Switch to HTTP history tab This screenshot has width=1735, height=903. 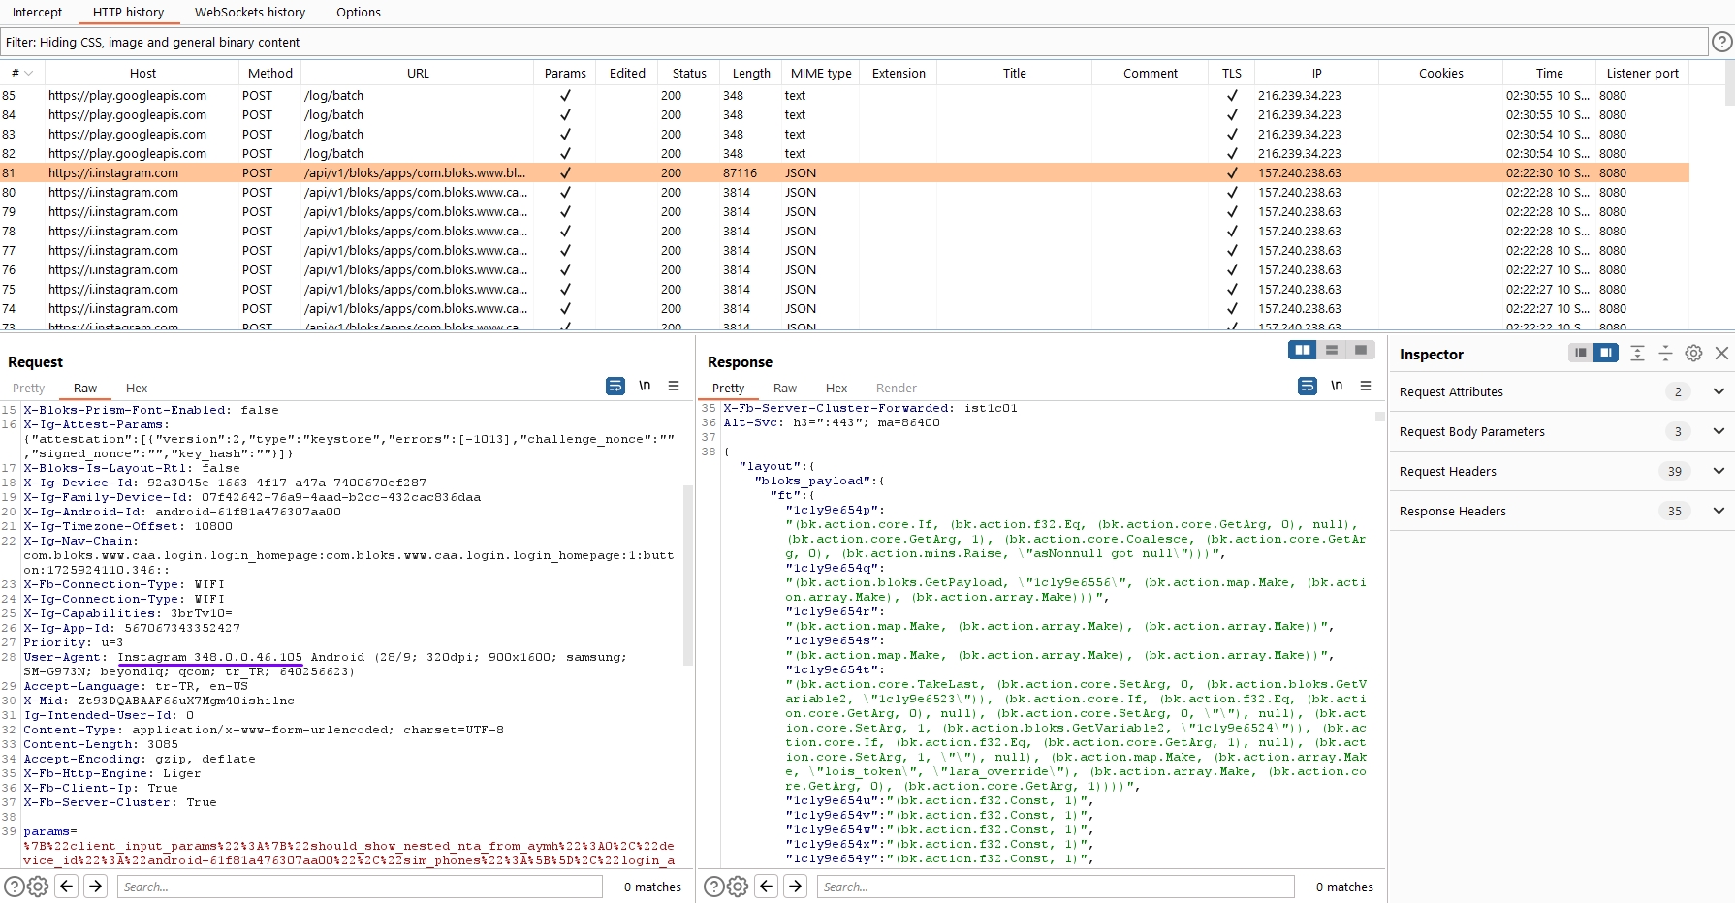pyautogui.click(x=129, y=12)
